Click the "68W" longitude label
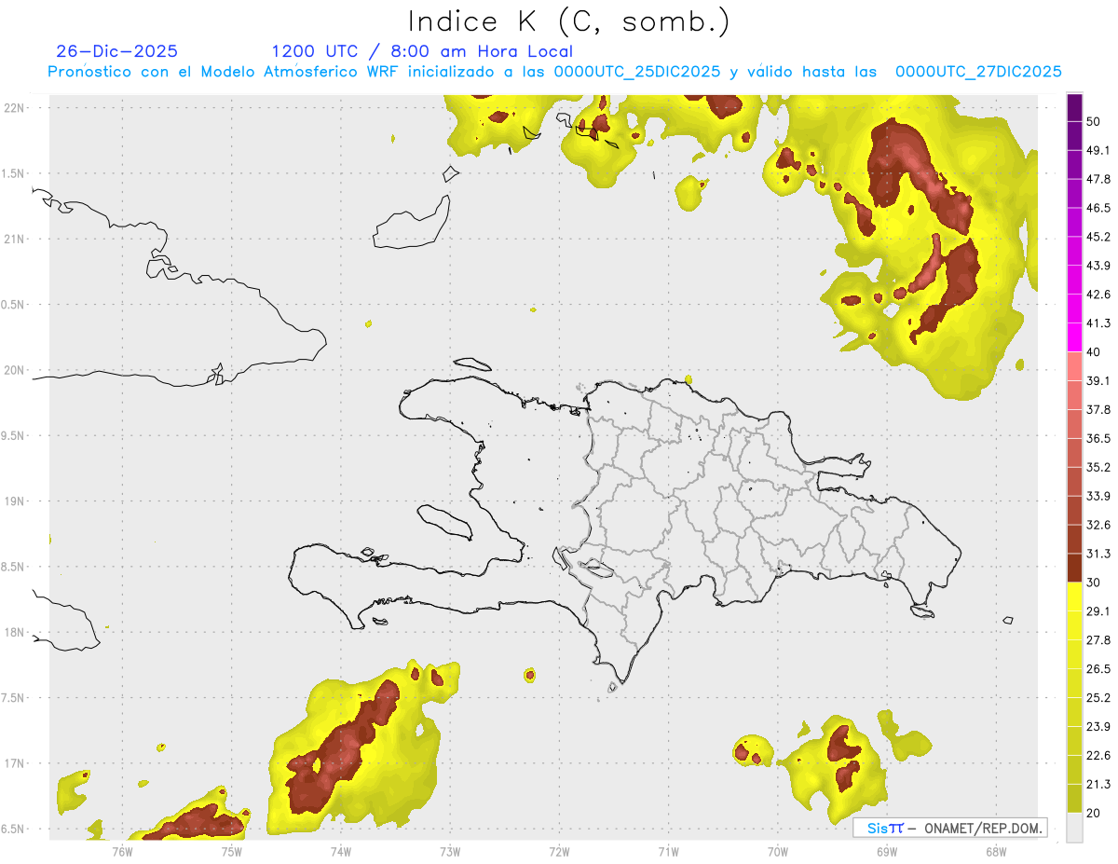The height and width of the screenshot is (864, 1118). pos(996,851)
